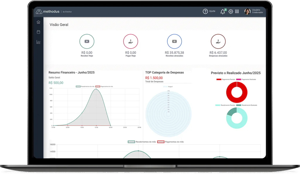Click the peak point of Resumo line chart
The height and width of the screenshot is (174, 300).
pyautogui.click(x=96, y=89)
